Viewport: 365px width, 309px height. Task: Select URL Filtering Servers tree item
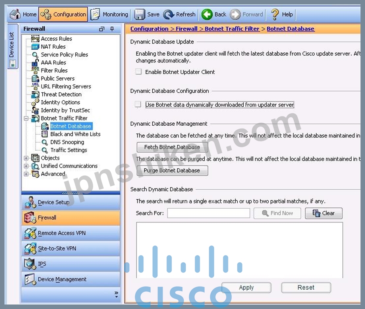66,86
